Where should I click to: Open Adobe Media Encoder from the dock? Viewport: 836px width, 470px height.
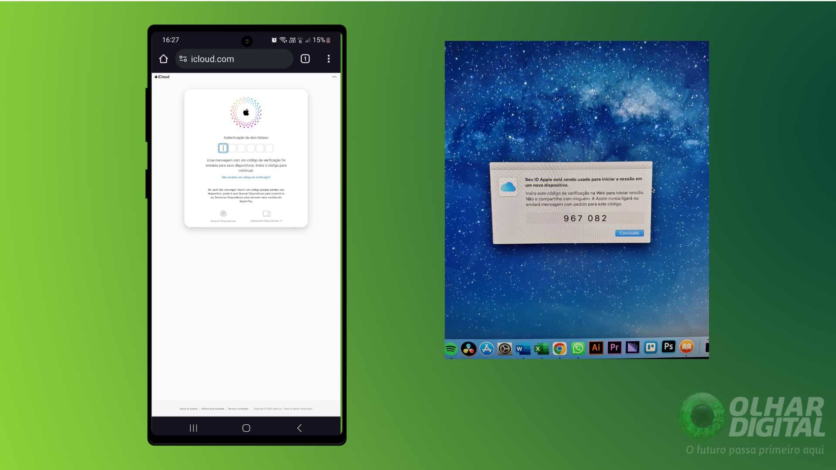point(632,347)
